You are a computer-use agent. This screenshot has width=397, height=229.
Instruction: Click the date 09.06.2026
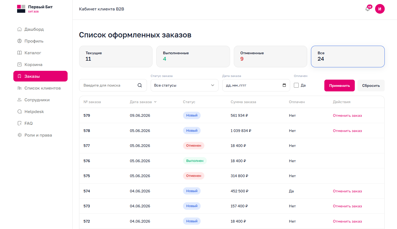coord(140,115)
